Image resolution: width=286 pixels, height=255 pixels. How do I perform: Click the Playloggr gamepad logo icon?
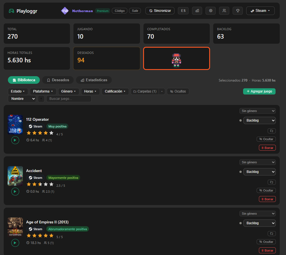[12, 11]
